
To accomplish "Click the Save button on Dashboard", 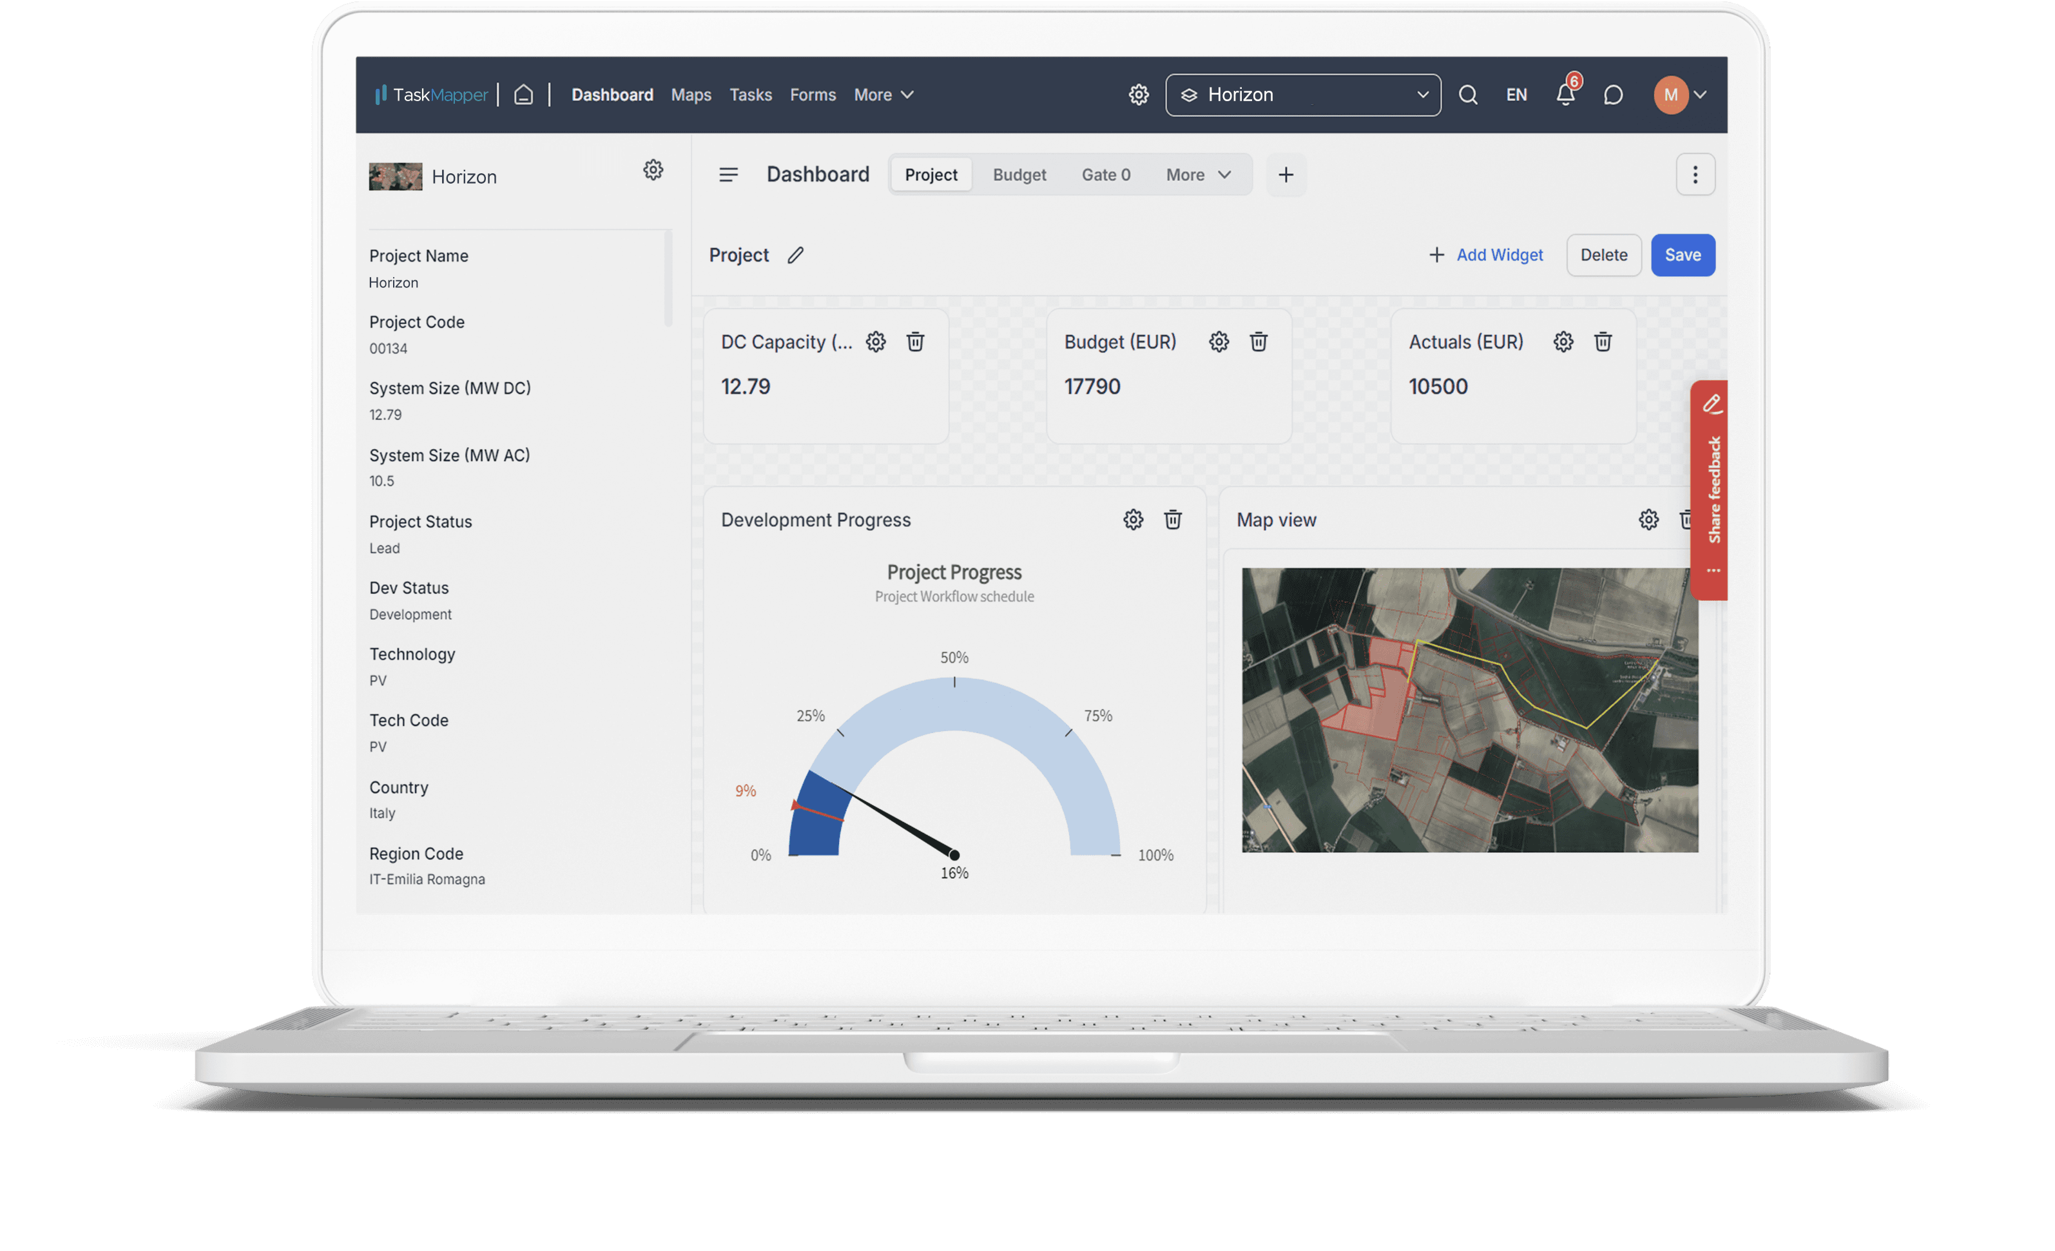I will pyautogui.click(x=1682, y=254).
